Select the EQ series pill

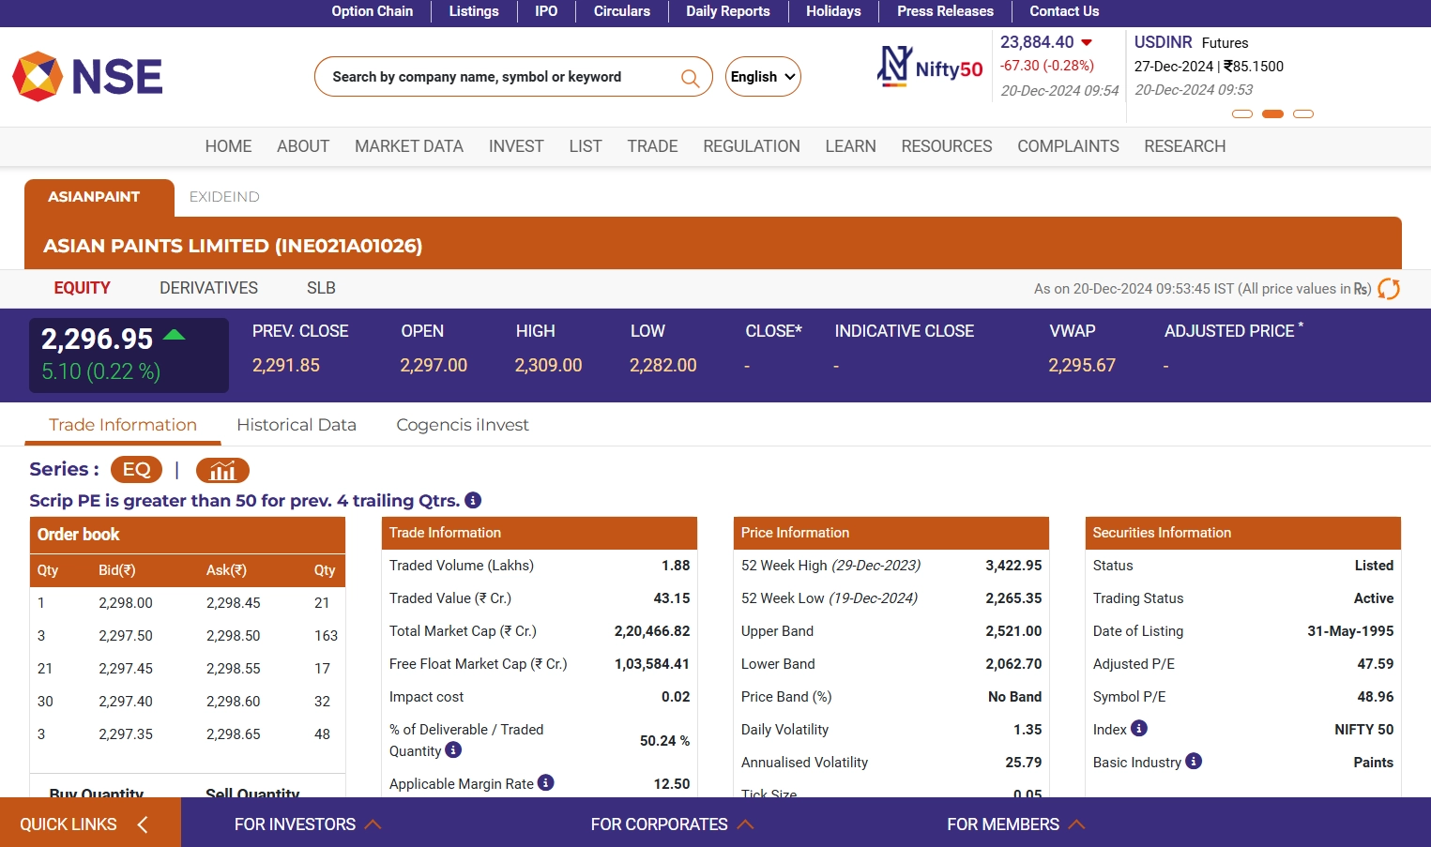click(136, 470)
